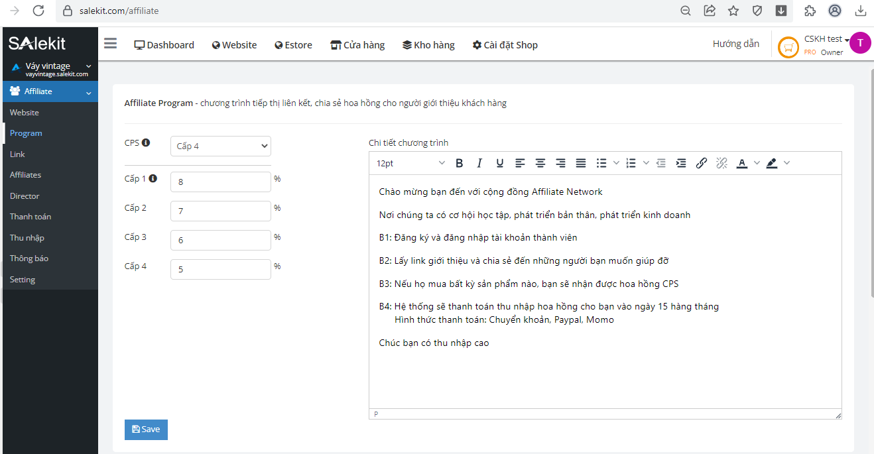Toggle bold formatting in the editor
The image size is (874, 454).
(x=459, y=163)
